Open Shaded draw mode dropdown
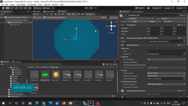This screenshot has height=106, width=188. coord(41,14)
